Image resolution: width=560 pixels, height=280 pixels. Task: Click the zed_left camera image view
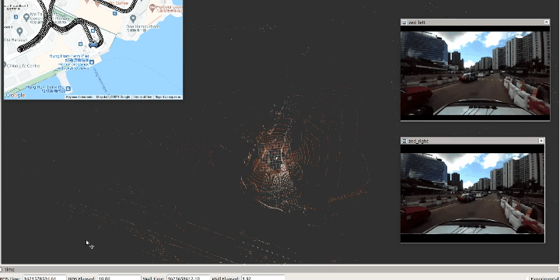(x=475, y=73)
